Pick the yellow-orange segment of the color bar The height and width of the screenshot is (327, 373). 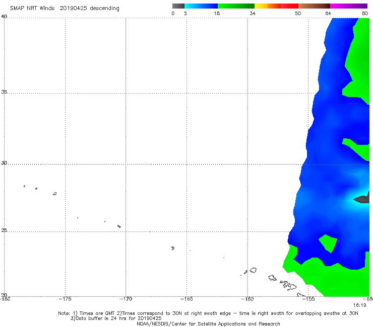268,6
